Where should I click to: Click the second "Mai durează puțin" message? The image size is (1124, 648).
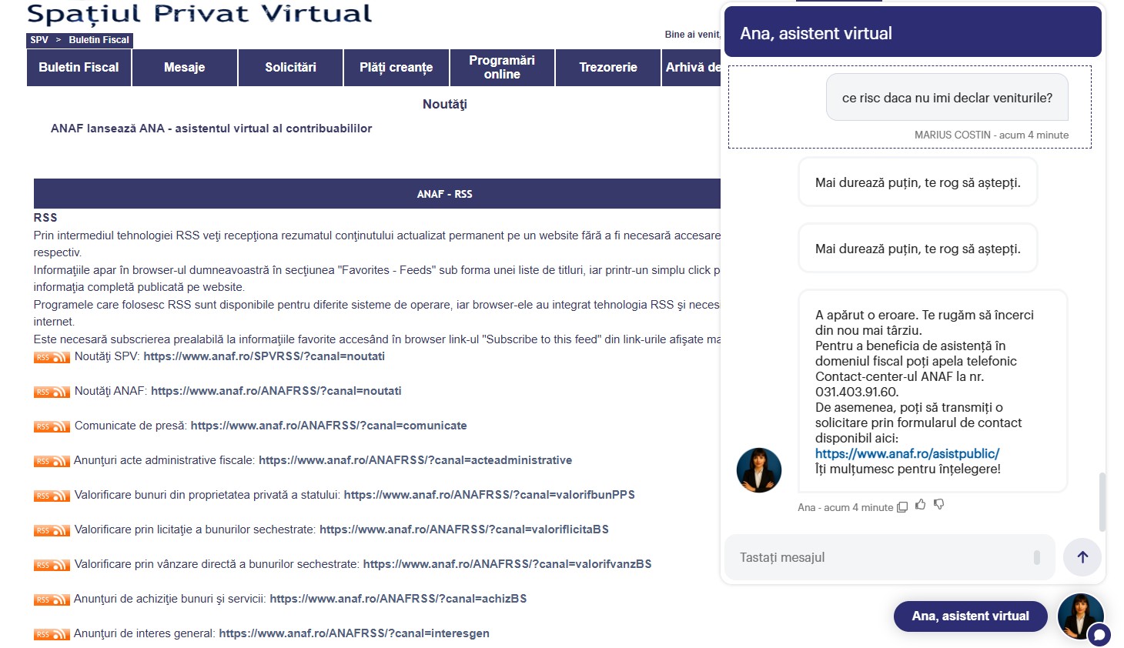pos(918,249)
